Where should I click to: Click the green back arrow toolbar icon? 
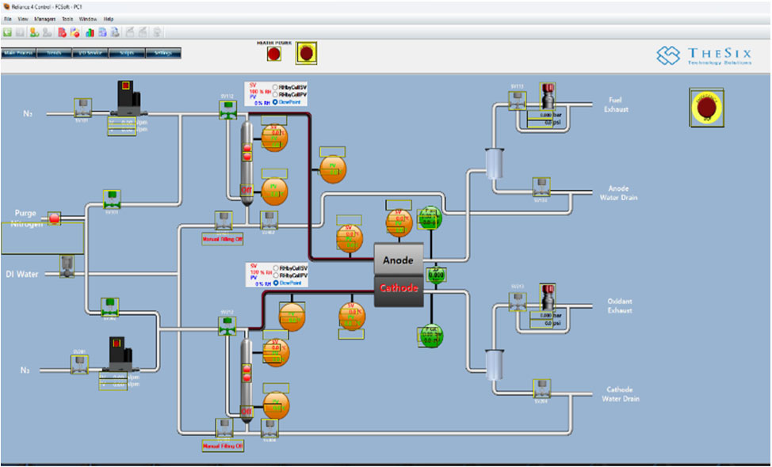tap(7, 32)
